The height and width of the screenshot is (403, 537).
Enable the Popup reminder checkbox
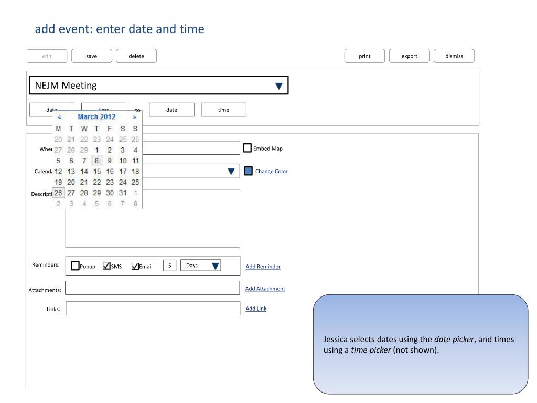(75, 266)
